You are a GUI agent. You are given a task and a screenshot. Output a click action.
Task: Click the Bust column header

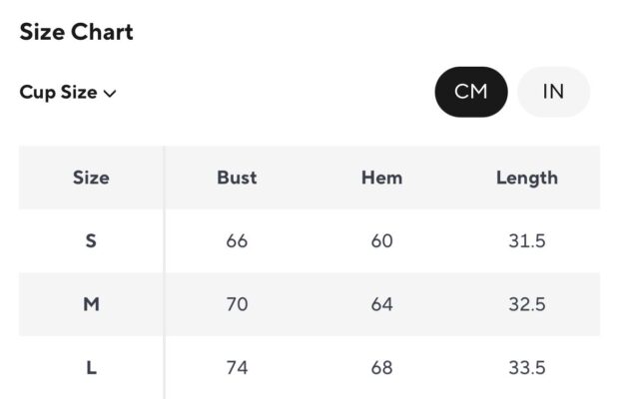click(x=237, y=178)
